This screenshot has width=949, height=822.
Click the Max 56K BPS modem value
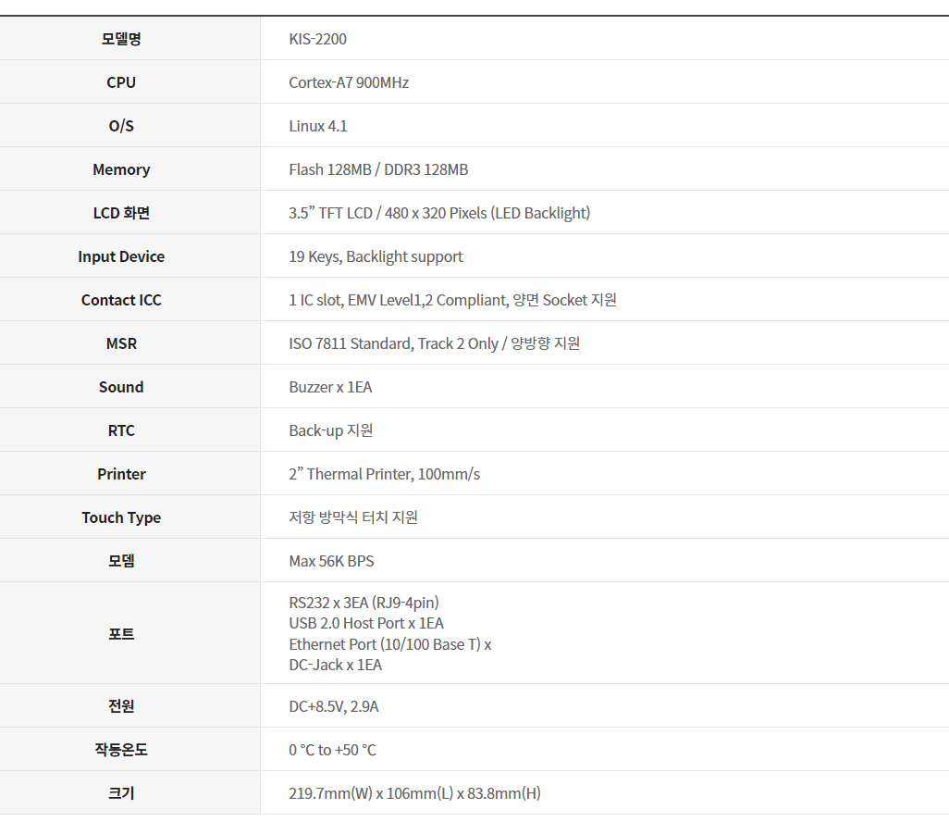tap(331, 561)
